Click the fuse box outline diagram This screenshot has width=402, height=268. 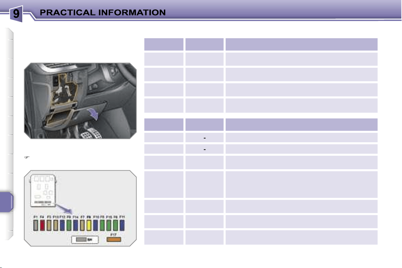(43, 190)
